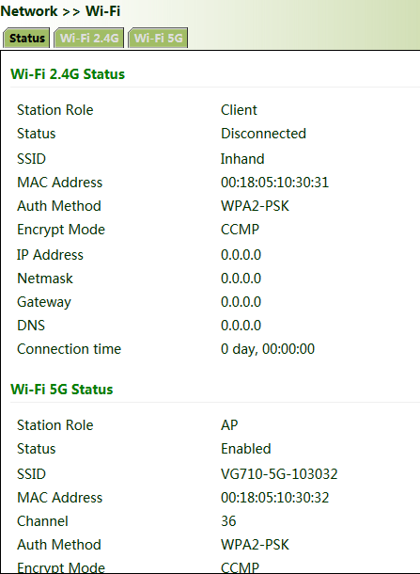Select the Disconnected status value

[x=263, y=134]
